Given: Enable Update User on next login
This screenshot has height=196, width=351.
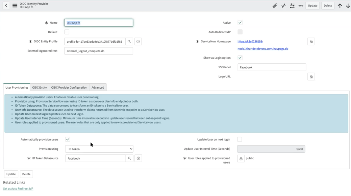Looking at the screenshot, I should click(239, 139).
